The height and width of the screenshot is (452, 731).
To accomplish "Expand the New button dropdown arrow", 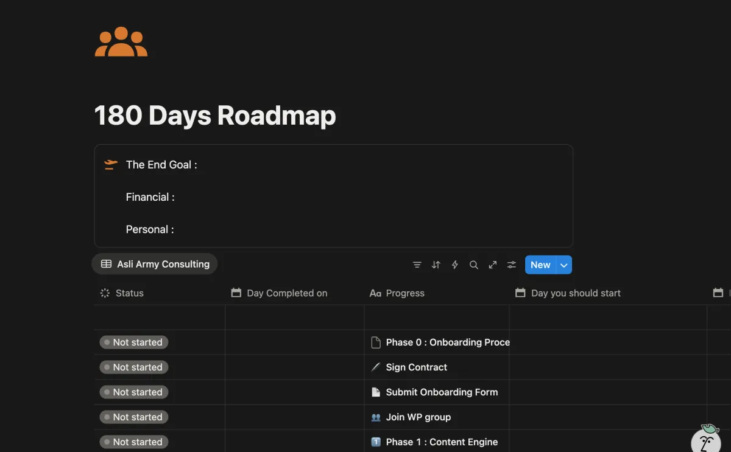I will tap(564, 265).
